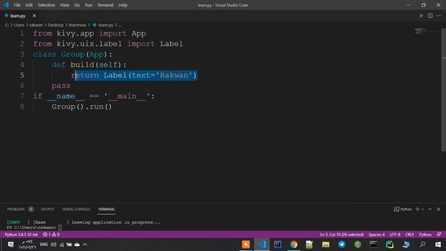Viewport: 446px width, 251px height.
Task: Open the network tray icon
Action: pos(61,245)
